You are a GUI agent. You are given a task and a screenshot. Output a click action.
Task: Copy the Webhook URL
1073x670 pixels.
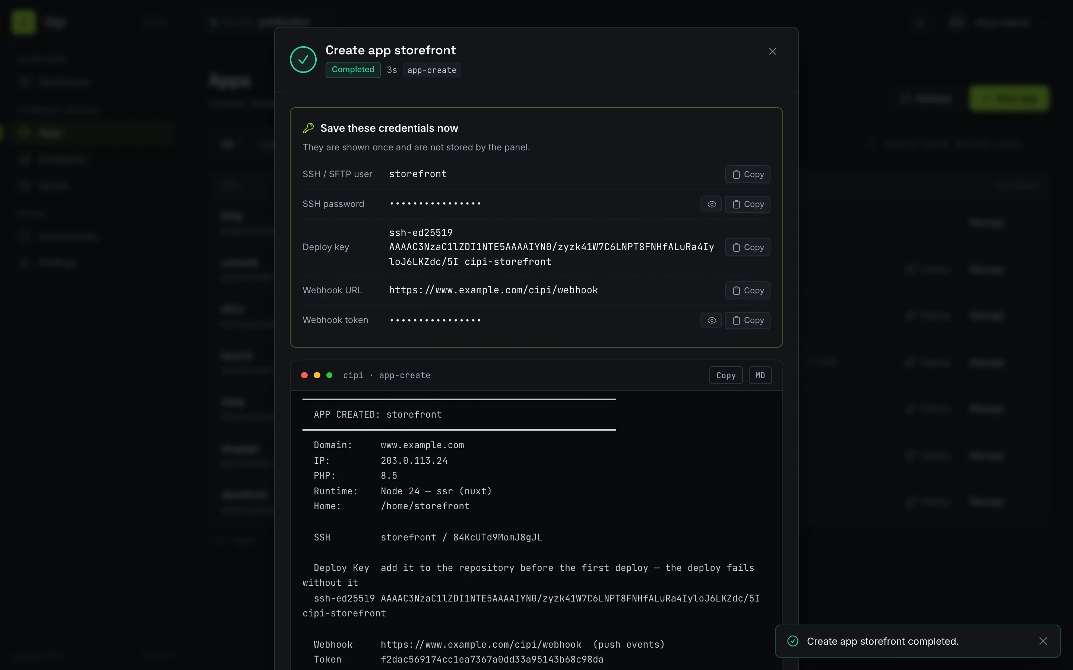tap(747, 290)
